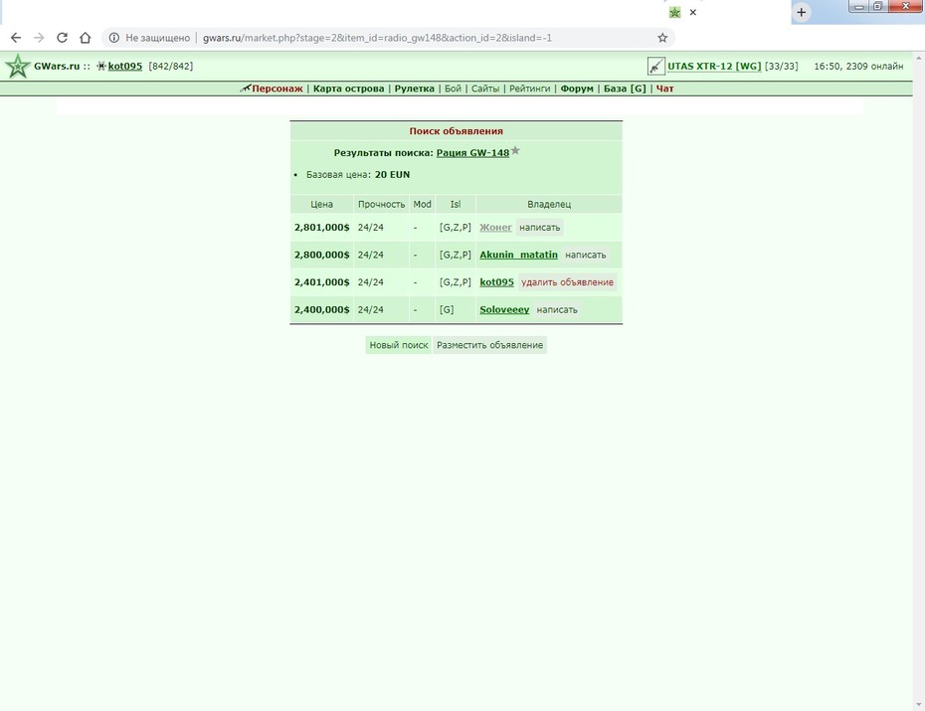Viewport: 925px width, 711px height.
Task: Click the browser back arrow
Action: [x=16, y=38]
